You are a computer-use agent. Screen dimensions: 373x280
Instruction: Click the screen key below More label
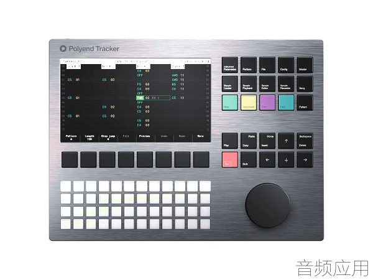point(201,159)
